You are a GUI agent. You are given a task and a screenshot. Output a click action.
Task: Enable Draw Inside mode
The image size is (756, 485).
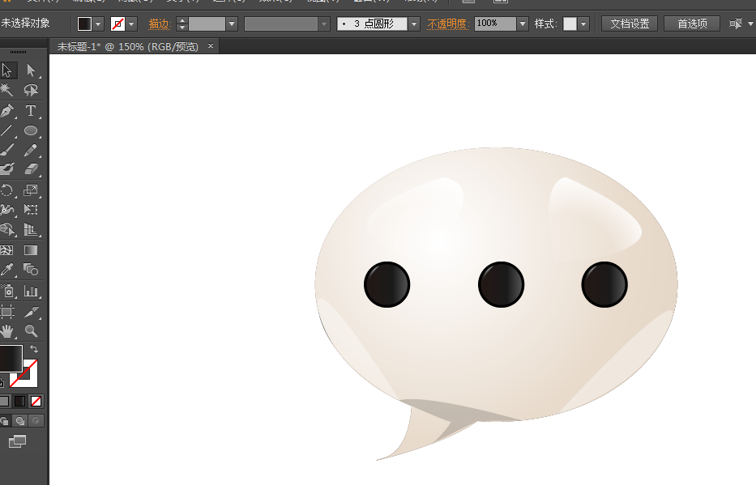click(36, 421)
